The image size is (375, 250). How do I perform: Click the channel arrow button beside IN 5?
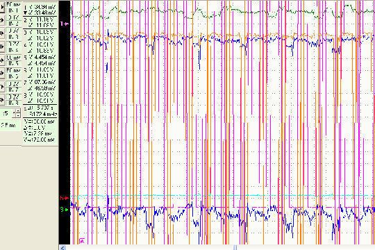pos(2,60)
